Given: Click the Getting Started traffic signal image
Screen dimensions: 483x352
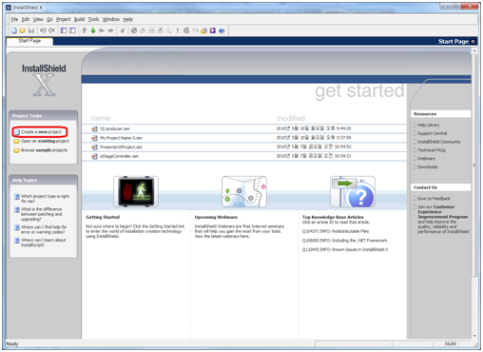Looking at the screenshot, I should click(x=136, y=192).
